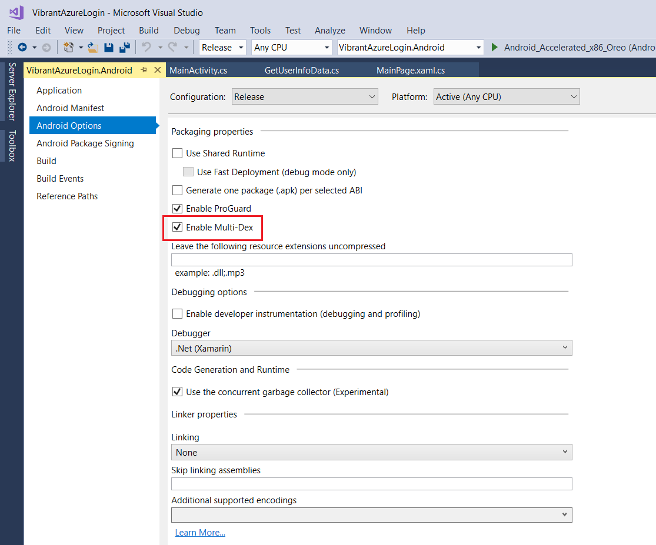Save the file with the floppy disk icon

coord(109,47)
